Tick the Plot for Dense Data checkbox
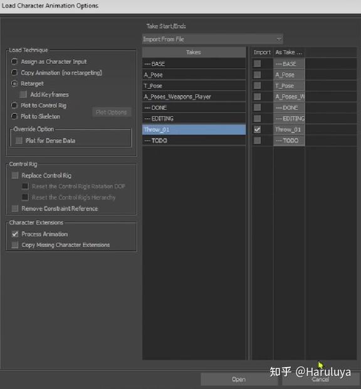The width and height of the screenshot is (361, 389). [x=19, y=141]
